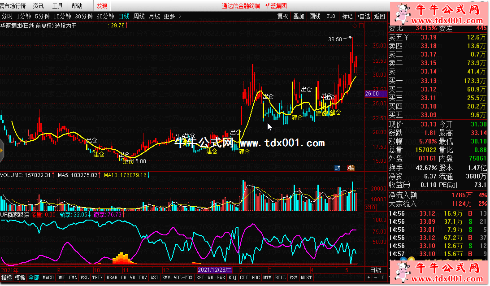Switch to 1分钟 period
This screenshot has width=490, height=286.
click(x=24, y=16)
